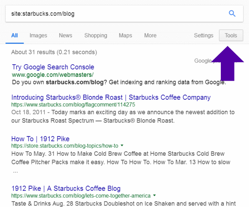Select the All results tab
This screenshot has width=249, height=207.
(15, 36)
